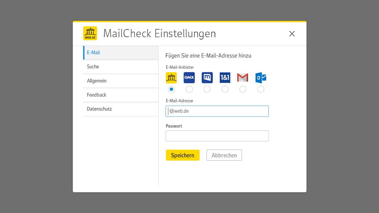Click the Outlook provider icon
The width and height of the screenshot is (379, 213).
tap(261, 78)
